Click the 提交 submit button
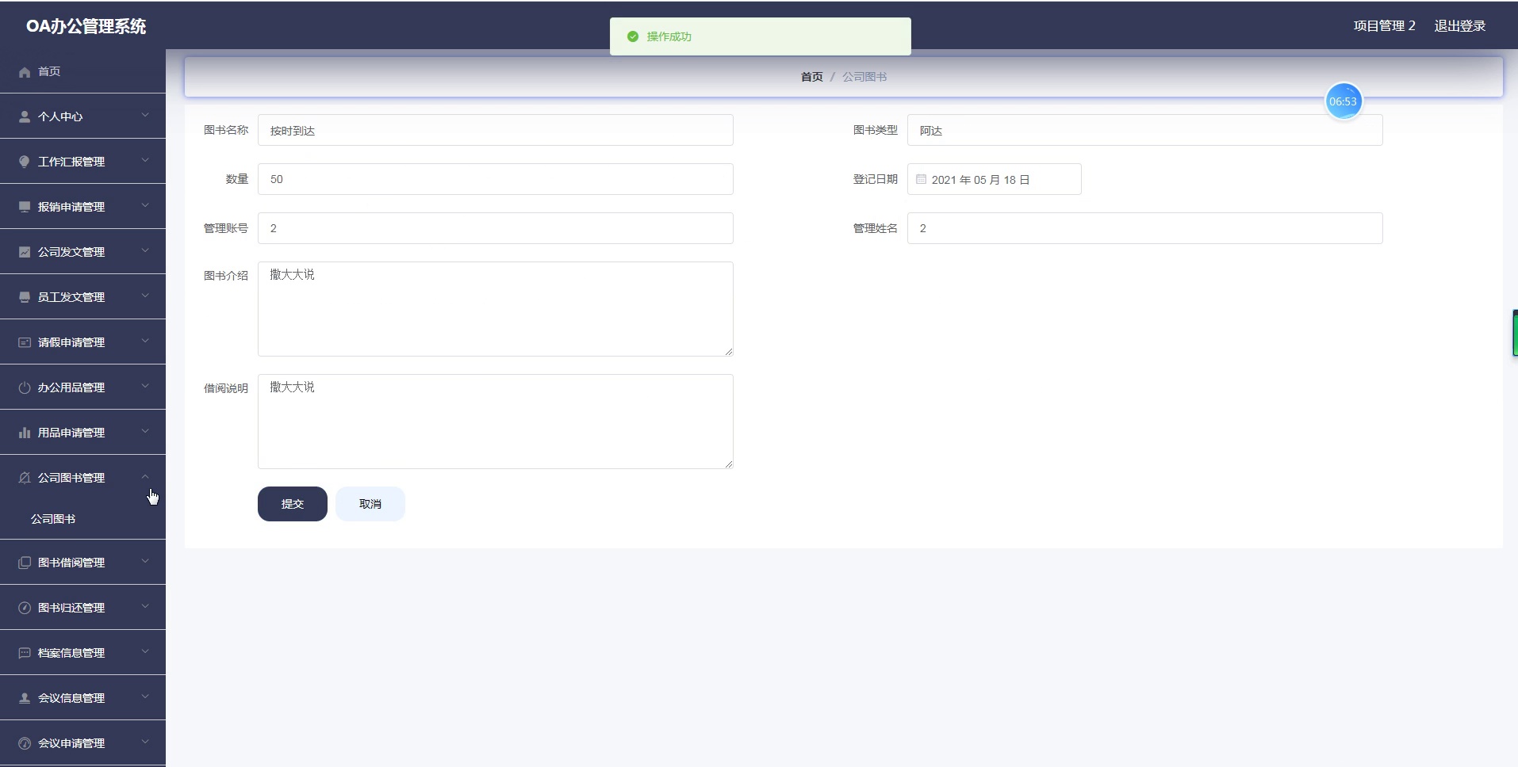Screen dimensions: 1518x767 pos(292,503)
